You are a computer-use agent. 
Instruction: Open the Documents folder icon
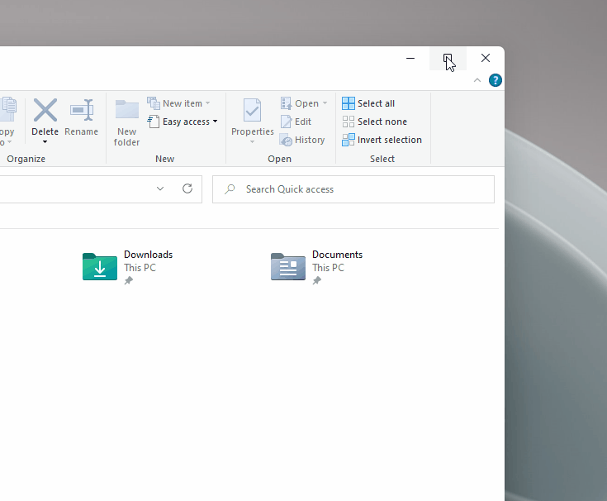pyautogui.click(x=288, y=267)
